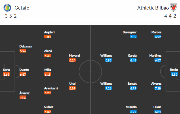Viewport: 180px width, 114px height.
Task: Open the Getafe team name link
Action: click(x=22, y=8)
